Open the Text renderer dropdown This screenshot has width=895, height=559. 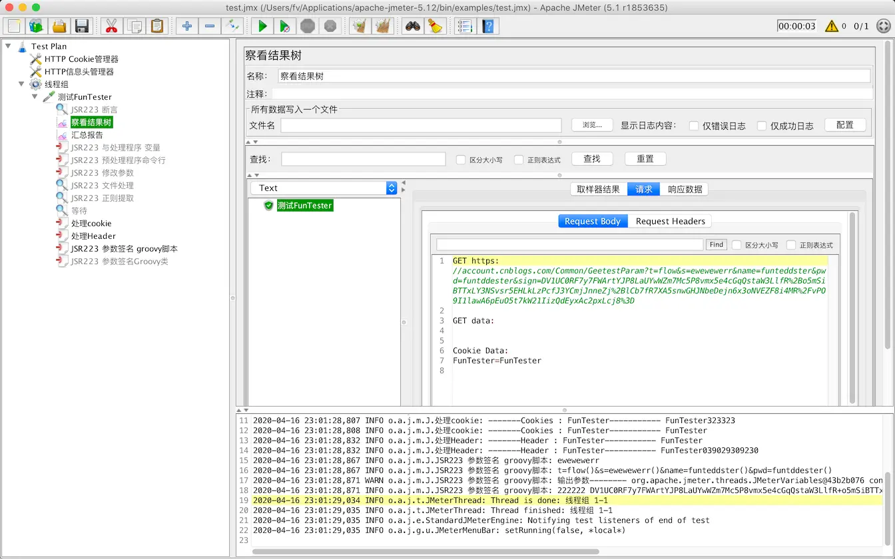click(x=324, y=188)
